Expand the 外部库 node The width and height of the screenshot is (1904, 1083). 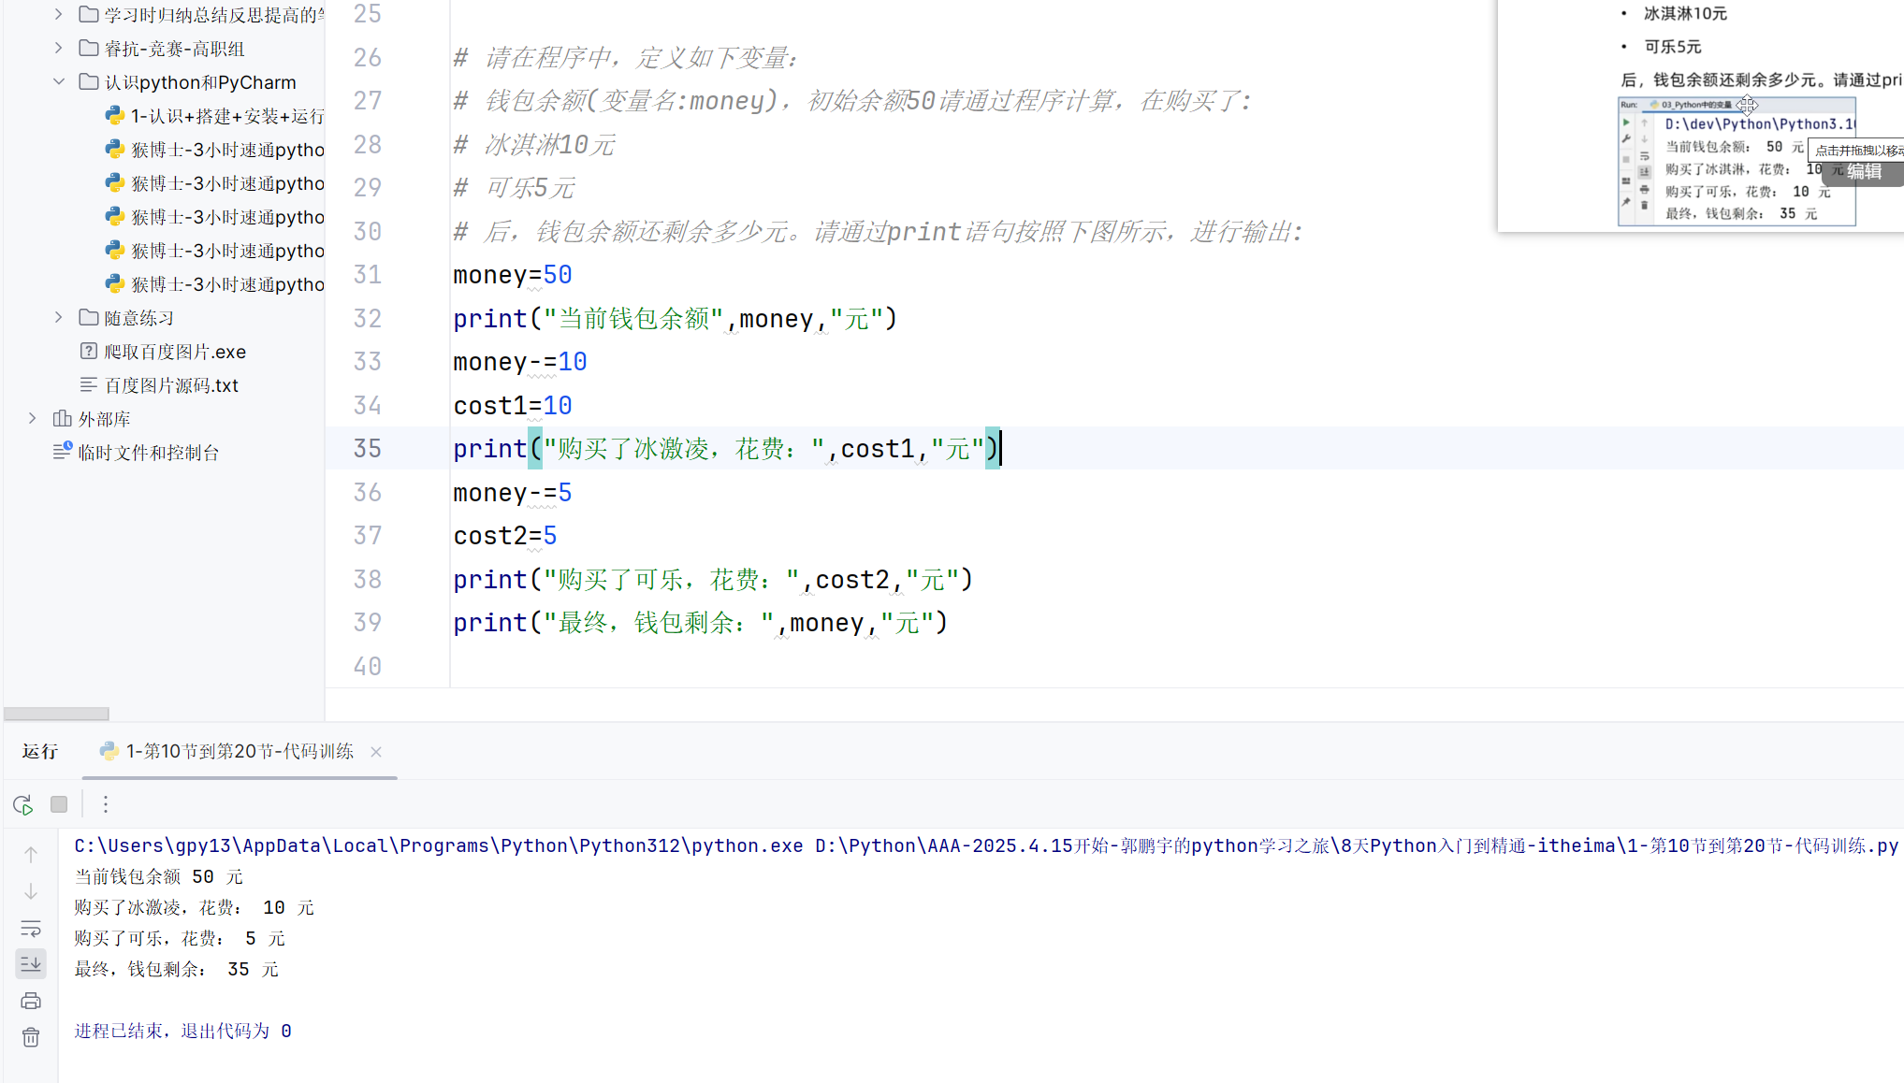[33, 419]
